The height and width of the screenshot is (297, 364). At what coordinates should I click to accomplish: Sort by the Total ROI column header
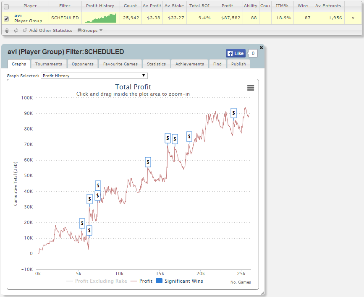(x=199, y=6)
